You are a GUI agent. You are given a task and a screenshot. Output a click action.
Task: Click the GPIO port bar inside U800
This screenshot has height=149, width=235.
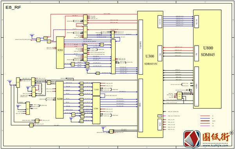pyautogui.click(x=197, y=86)
